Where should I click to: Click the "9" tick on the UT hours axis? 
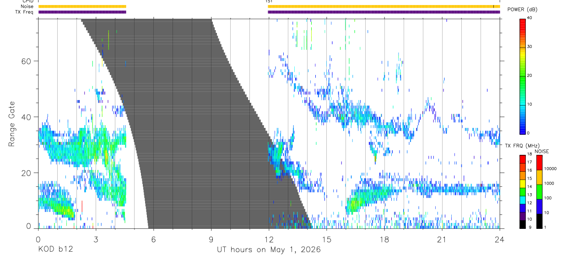point(211,239)
